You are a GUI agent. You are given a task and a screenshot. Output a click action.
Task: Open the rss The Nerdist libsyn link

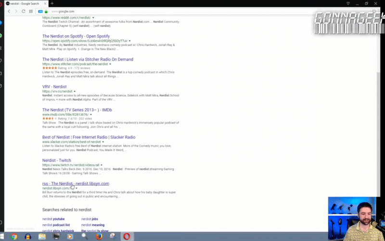click(x=76, y=184)
